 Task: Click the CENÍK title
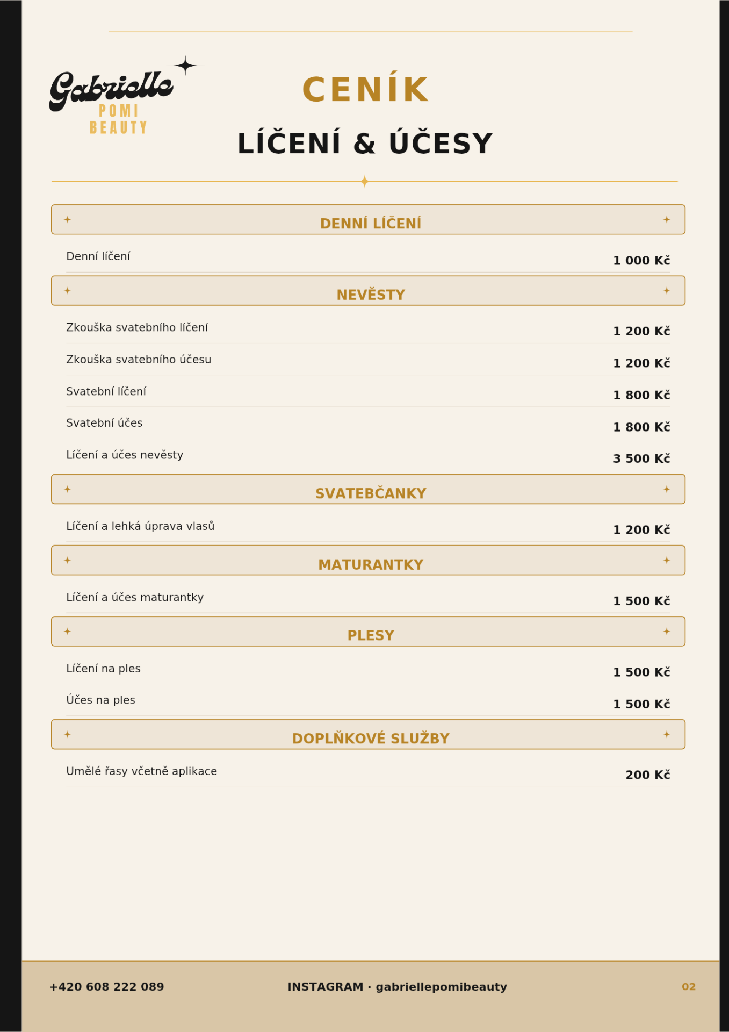(366, 89)
